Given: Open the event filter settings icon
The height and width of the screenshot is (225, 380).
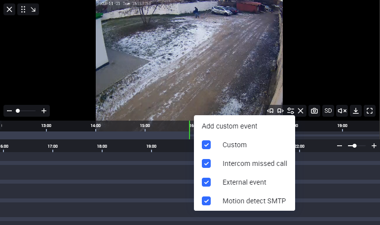Looking at the screenshot, I should pyautogui.click(x=291, y=111).
